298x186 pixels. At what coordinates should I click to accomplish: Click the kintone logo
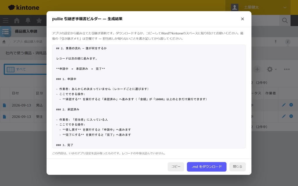(x=24, y=7)
